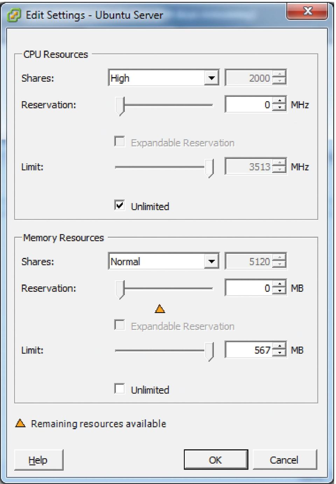
Task: Increase Memory Reservation MB with up arrow
Action: tap(279, 285)
